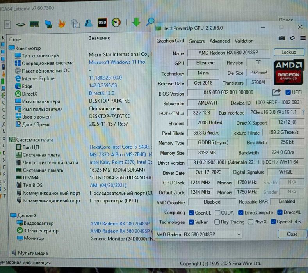Screen dimensions: 308x273
Task: Click the speaker icon next to Мультимедиа
Action: pos(14,253)
